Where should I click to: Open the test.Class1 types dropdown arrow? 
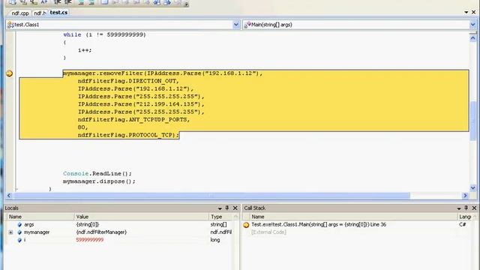pyautogui.click(x=236, y=25)
